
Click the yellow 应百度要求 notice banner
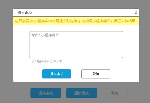coord(76,21)
